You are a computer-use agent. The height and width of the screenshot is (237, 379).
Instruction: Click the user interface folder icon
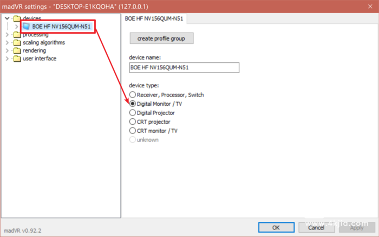click(17, 59)
